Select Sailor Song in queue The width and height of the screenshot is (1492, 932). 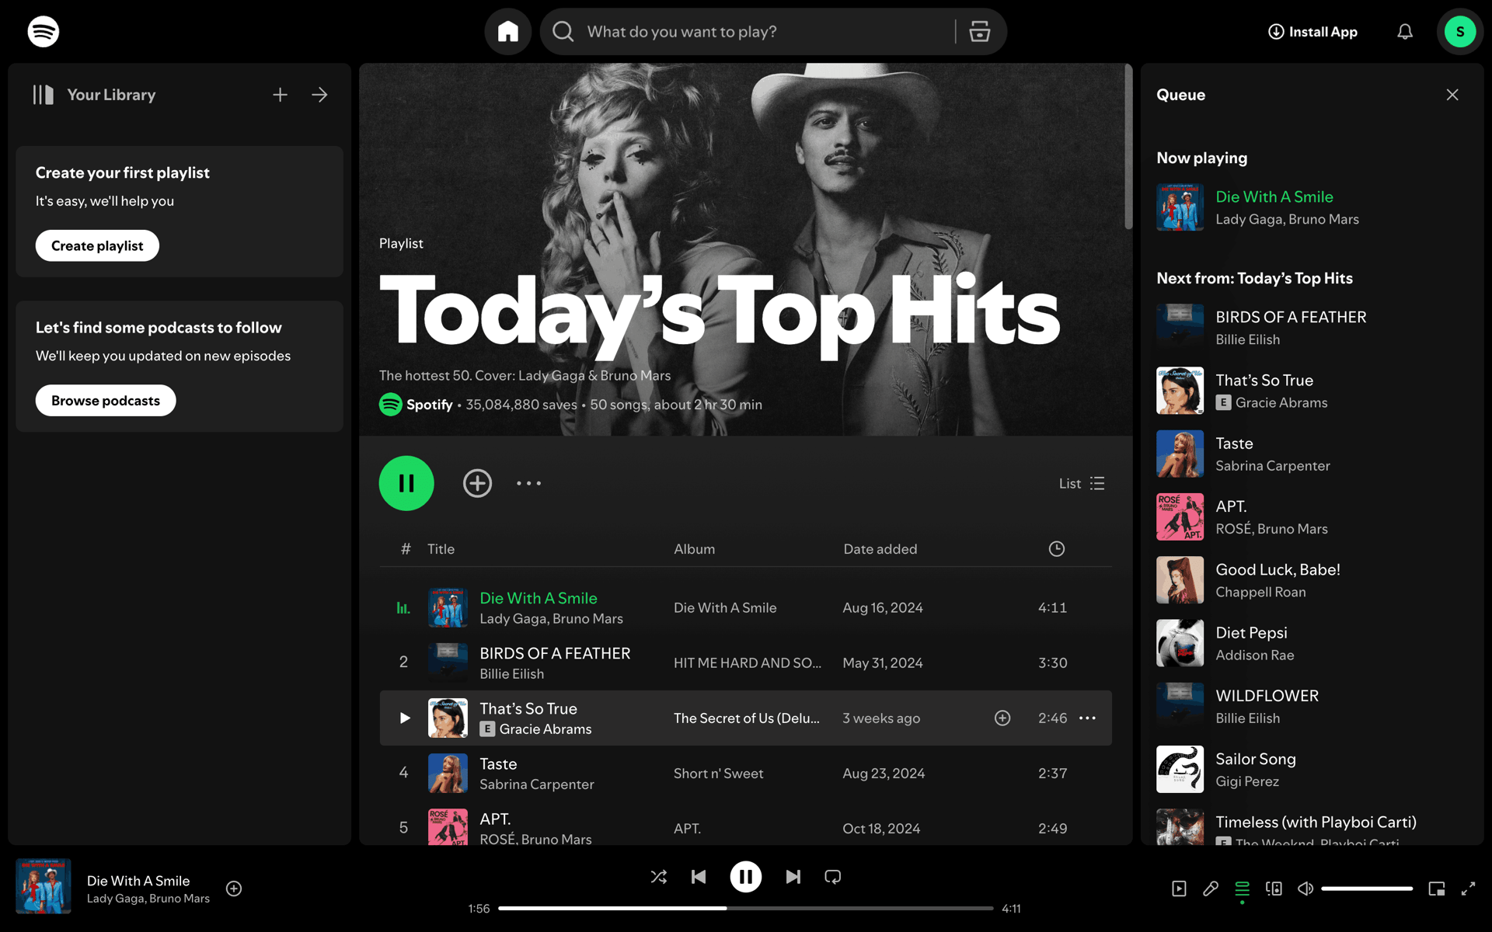pos(1255,759)
